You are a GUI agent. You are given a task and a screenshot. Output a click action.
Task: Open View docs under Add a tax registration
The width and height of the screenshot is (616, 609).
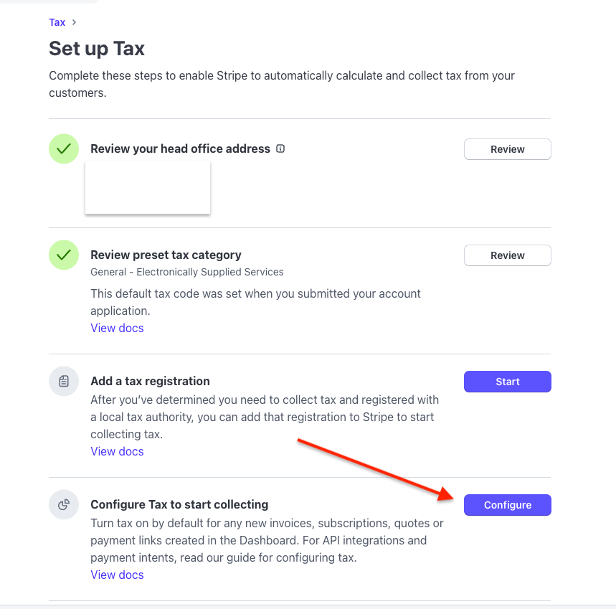tap(117, 451)
